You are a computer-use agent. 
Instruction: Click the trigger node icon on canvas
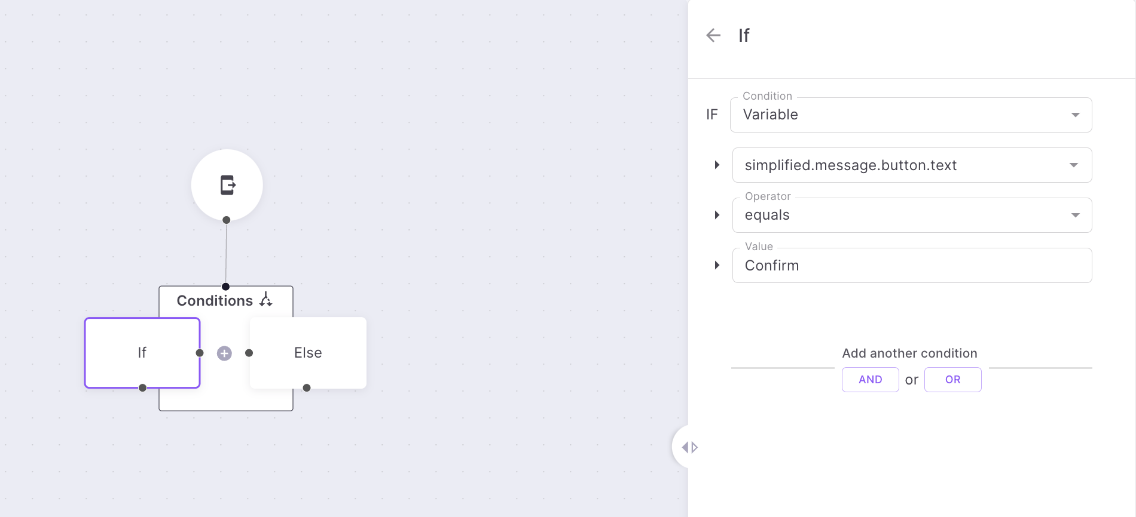[x=227, y=185]
